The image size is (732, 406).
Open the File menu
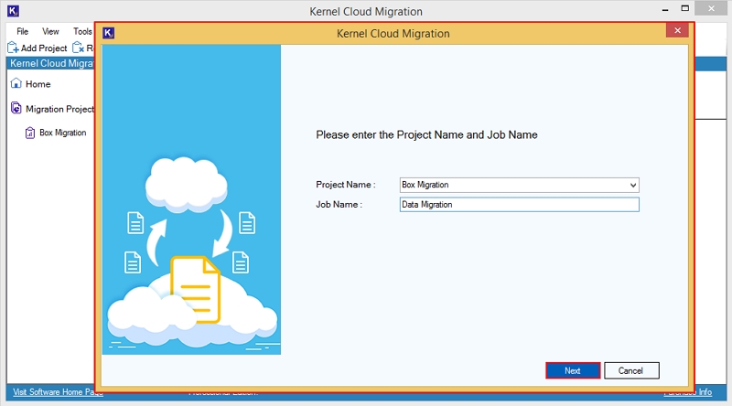(22, 31)
